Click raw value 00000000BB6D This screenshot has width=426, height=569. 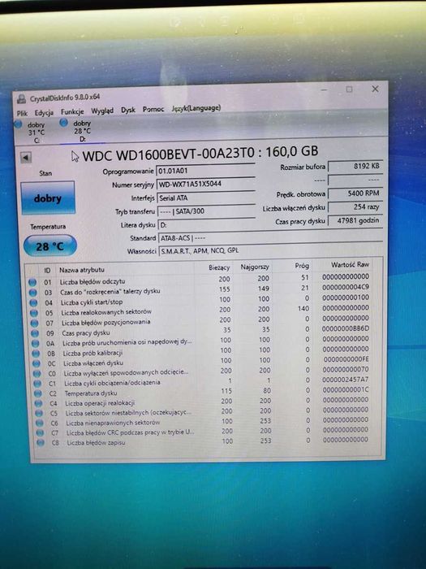345,328
